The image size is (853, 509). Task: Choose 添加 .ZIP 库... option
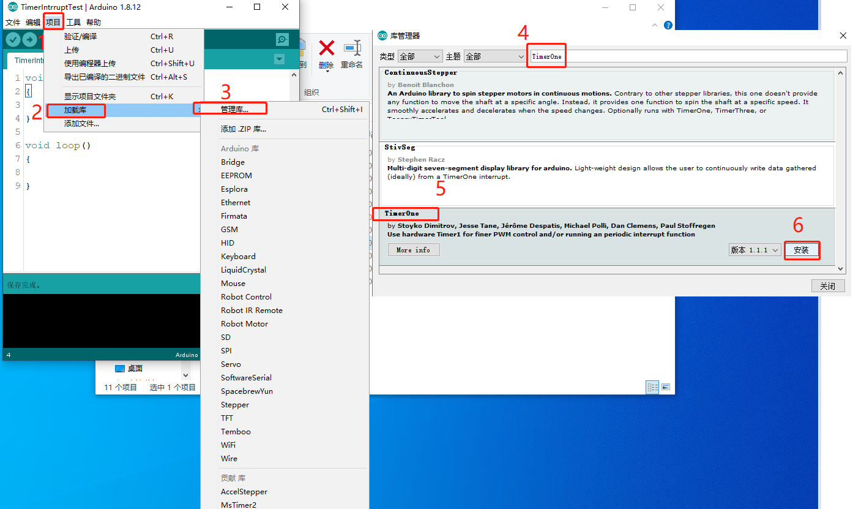coord(285,129)
